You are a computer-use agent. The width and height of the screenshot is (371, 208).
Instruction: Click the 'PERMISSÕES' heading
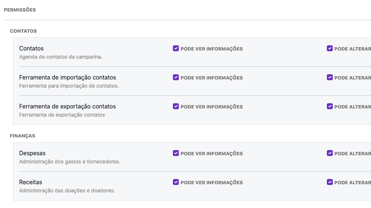pyautogui.click(x=20, y=10)
